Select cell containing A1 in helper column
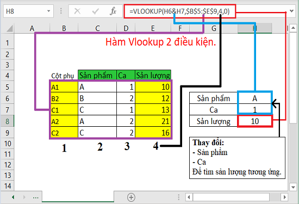Image resolution: width=299 pixels, height=204 pixels. (65, 87)
